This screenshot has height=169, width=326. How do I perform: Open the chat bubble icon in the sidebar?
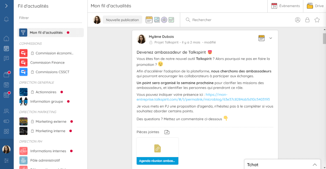(x=6, y=58)
